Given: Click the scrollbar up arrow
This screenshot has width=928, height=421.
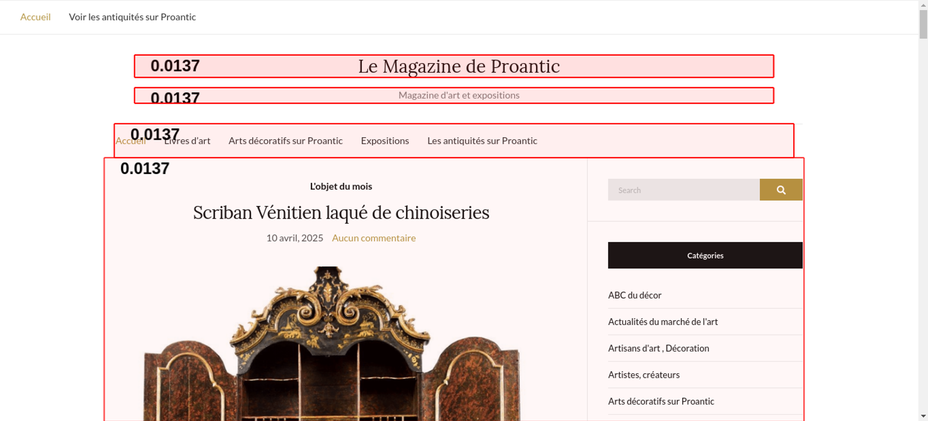Looking at the screenshot, I should pos(923,4).
